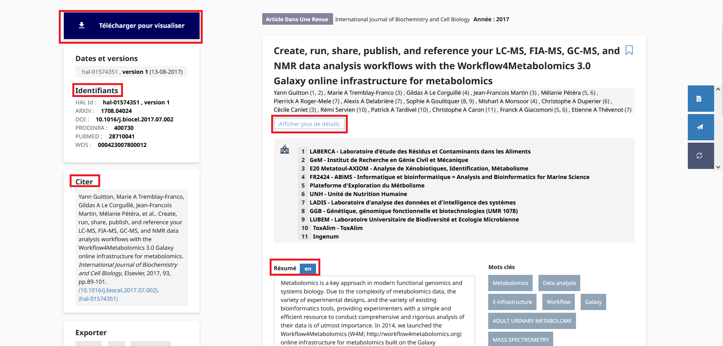723x346 pixels.
Task: Open the MASS-SPECTROMETRY keyword tag
Action: (521, 339)
